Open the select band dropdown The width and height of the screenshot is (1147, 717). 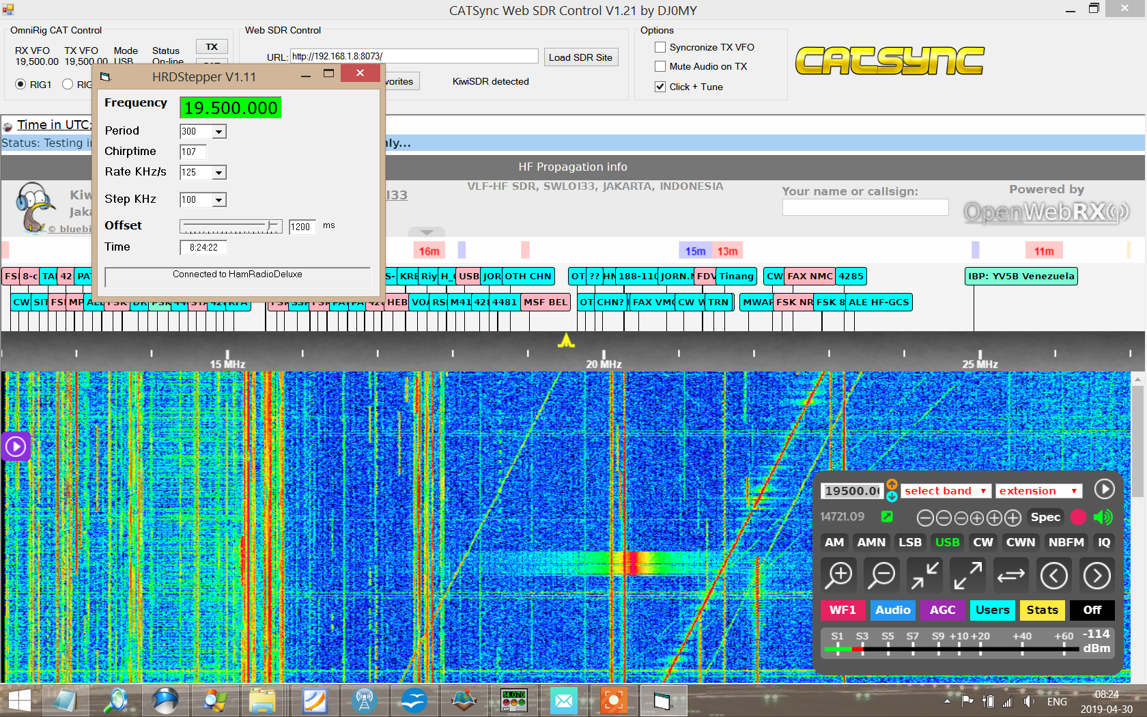point(945,491)
